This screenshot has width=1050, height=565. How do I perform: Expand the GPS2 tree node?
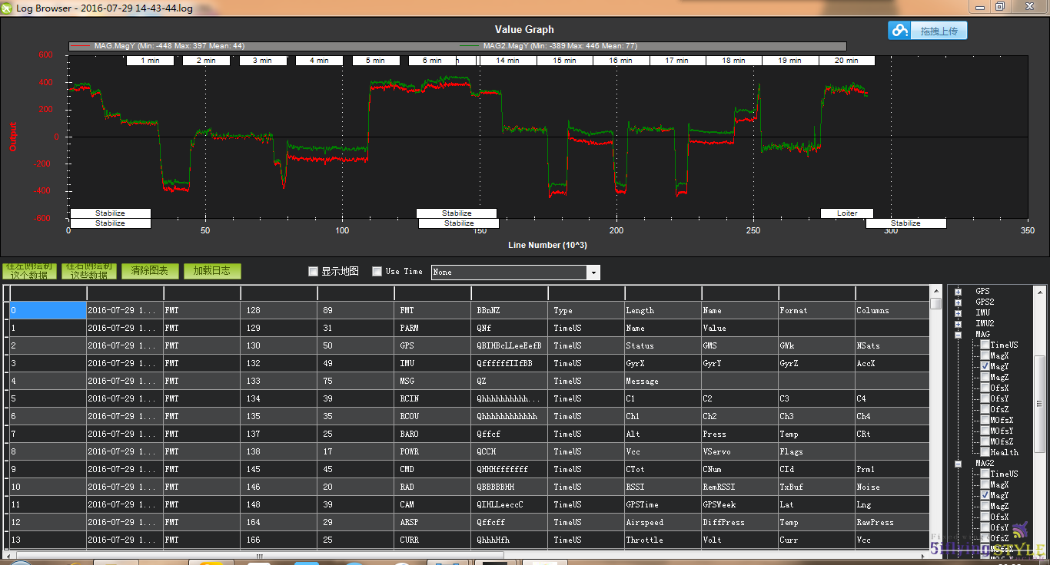[x=959, y=302]
